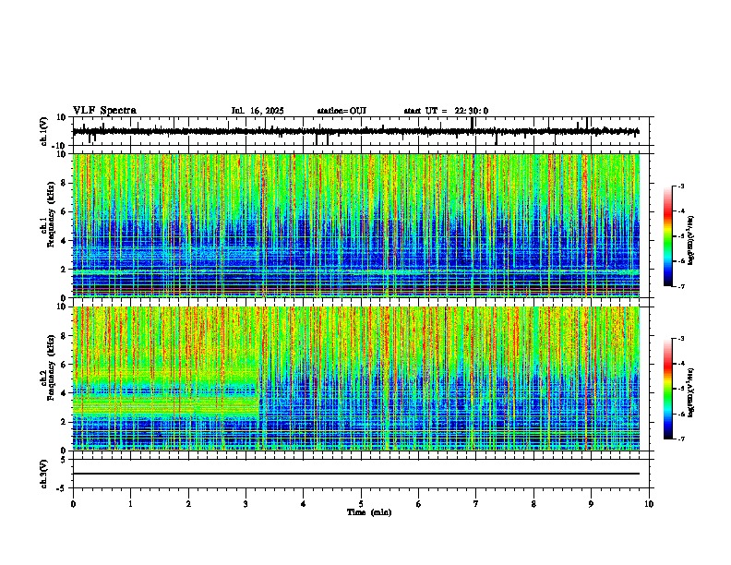Image resolution: width=731 pixels, height=565 pixels.
Task: Click the "9" tick on the time axis
Action: (591, 504)
